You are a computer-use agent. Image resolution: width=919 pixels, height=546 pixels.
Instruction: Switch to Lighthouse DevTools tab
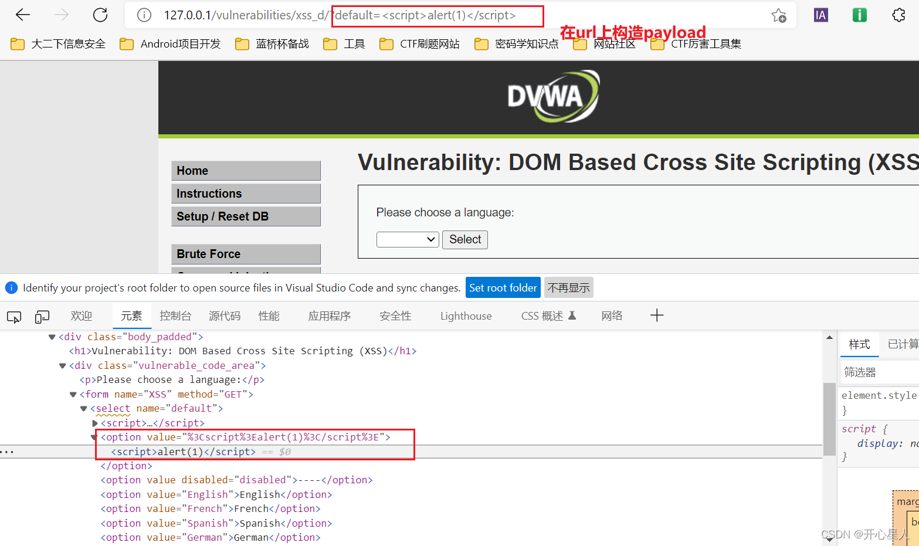pyautogui.click(x=466, y=316)
